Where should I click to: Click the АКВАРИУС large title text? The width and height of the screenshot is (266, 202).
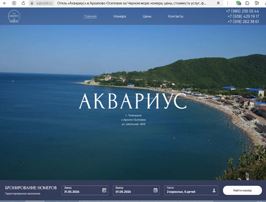pos(133,101)
